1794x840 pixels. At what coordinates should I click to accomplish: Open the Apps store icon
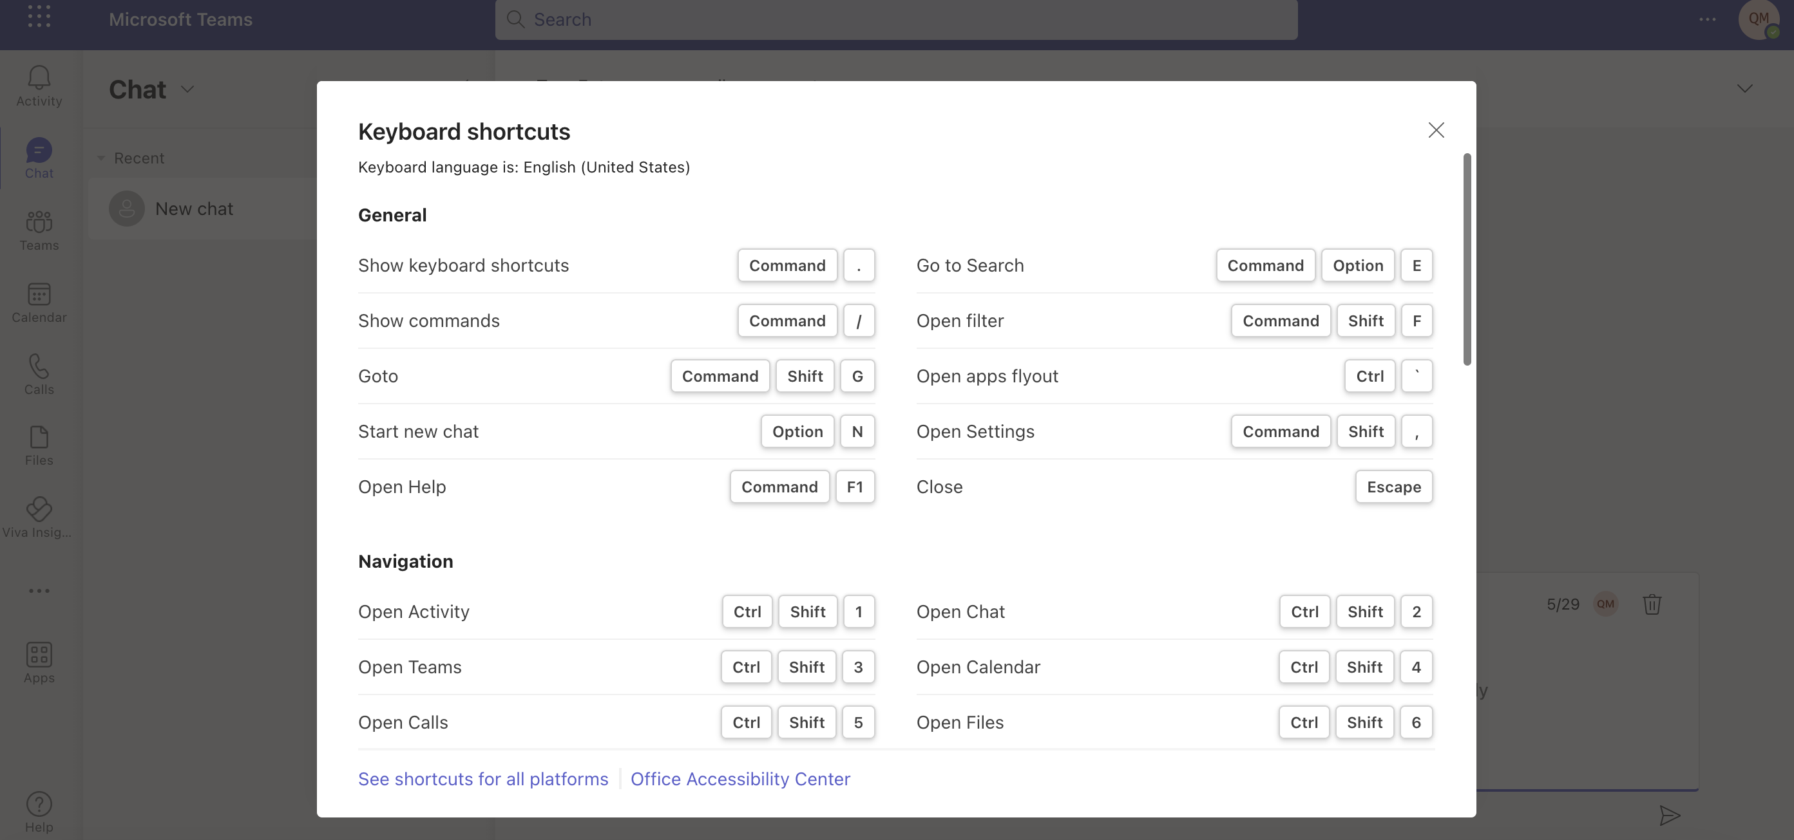[x=39, y=663]
